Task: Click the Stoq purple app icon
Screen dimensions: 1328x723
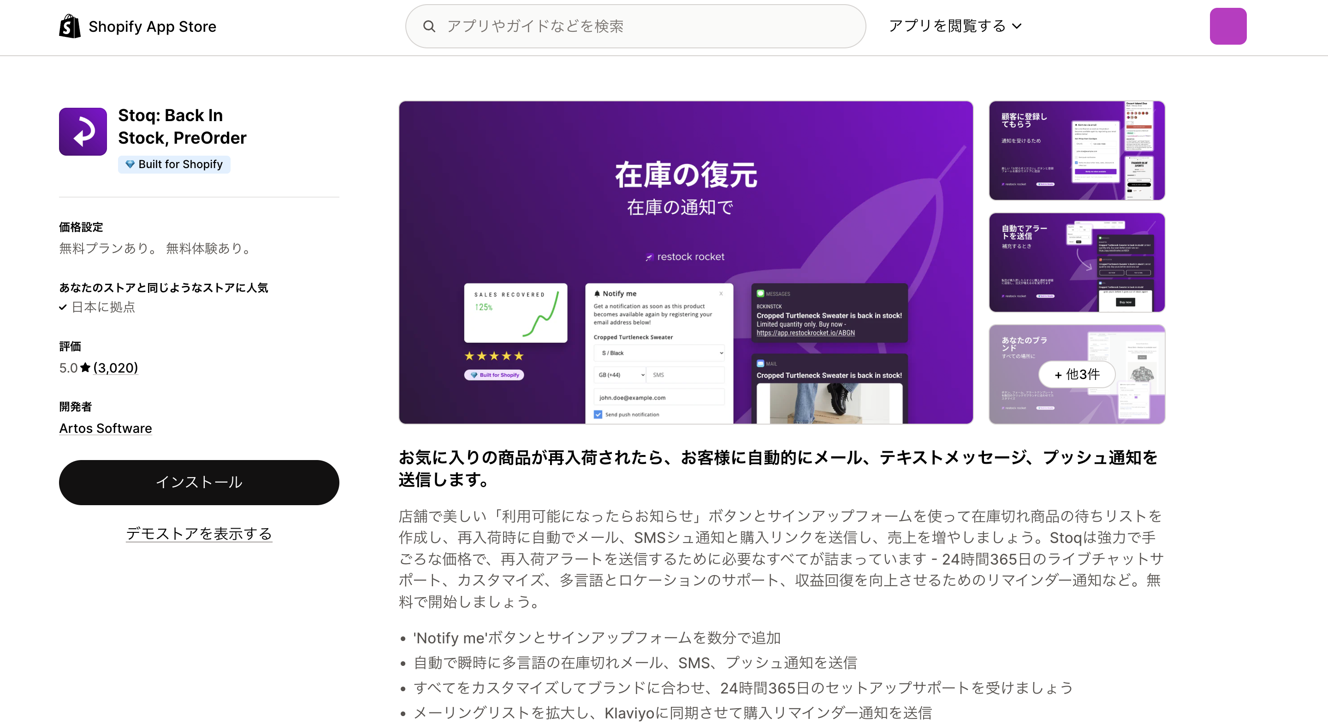Action: coord(83,131)
